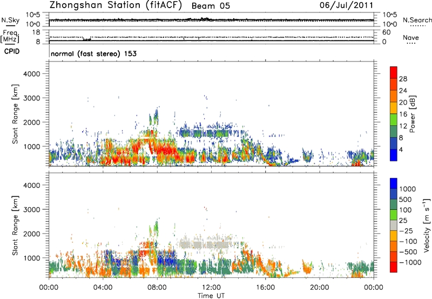432x299 pixels.
Task: Click the frequency dip near 03:00 UT
Action: pos(87,39)
